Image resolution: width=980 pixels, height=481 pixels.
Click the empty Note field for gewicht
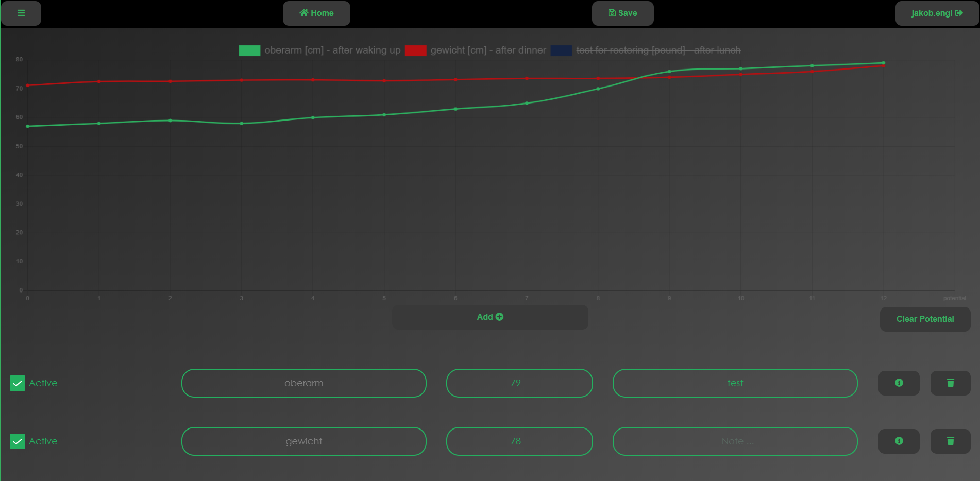[x=735, y=441]
